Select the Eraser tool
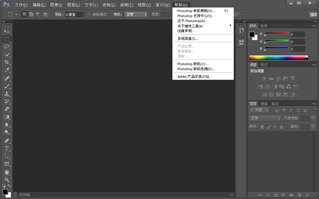 [x=7, y=109]
